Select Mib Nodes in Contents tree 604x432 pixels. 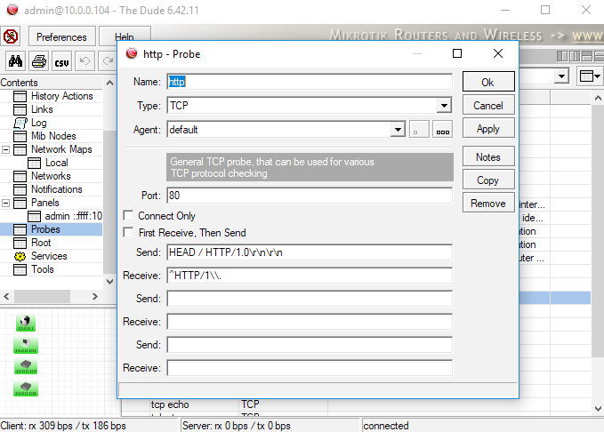click(53, 136)
